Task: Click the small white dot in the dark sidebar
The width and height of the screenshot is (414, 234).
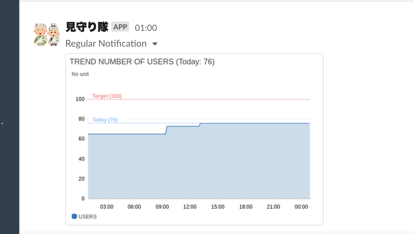Action: point(2,123)
